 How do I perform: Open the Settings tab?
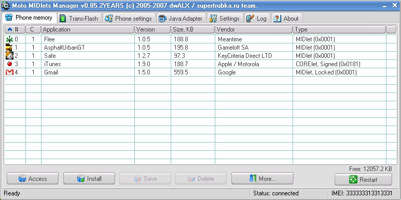pyautogui.click(x=225, y=18)
